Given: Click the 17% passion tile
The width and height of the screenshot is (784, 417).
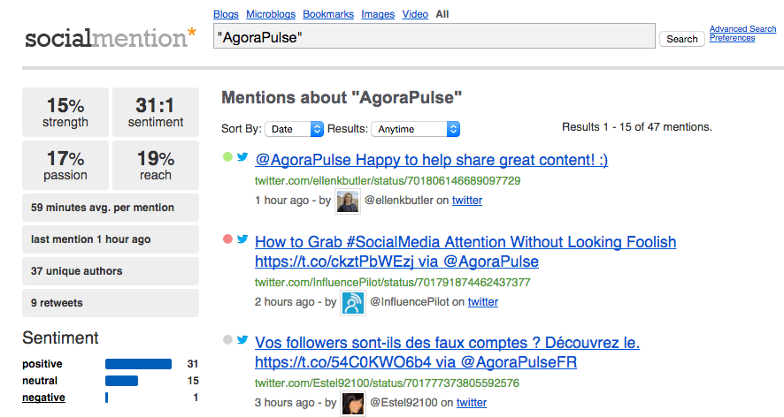Looking at the screenshot, I should [65, 165].
